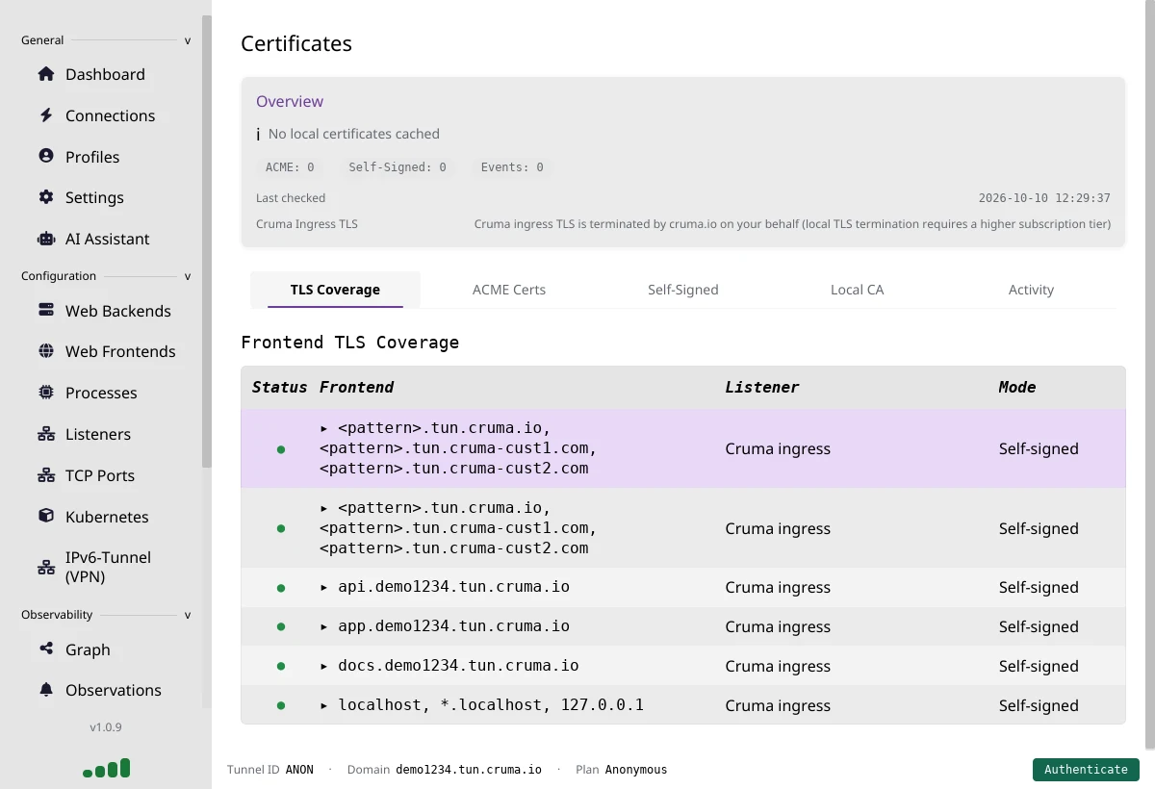Open Web Backends configuration
The image size is (1155, 789).
(118, 311)
